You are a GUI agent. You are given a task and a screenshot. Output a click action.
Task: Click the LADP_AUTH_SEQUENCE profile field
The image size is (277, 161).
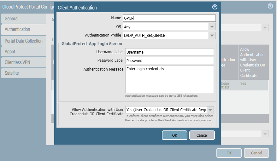tap(166, 35)
